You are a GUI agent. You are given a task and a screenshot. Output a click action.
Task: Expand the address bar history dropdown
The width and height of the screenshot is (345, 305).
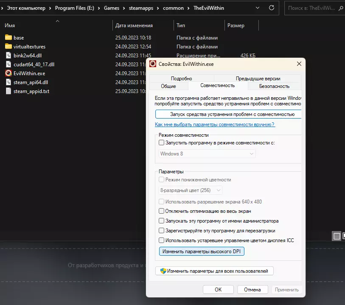(258, 8)
